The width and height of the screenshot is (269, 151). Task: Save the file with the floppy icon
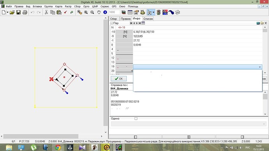click(x=18, y=12)
